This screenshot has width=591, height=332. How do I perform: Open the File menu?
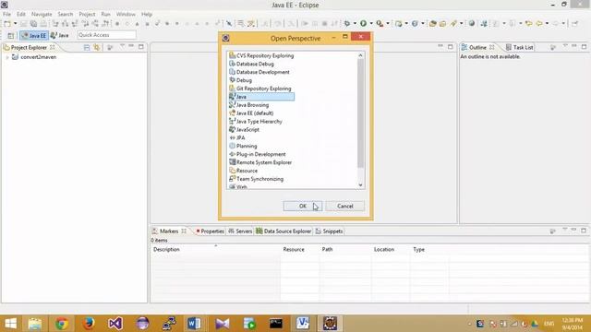[x=6, y=15]
